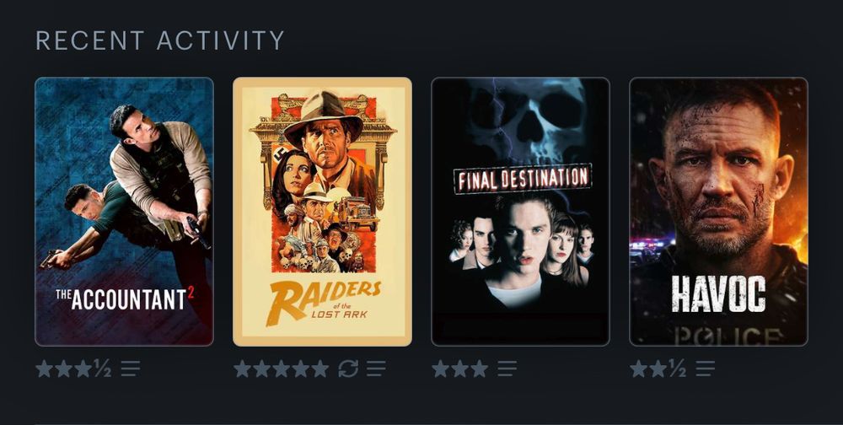Open the Havoc film poster
The image size is (843, 425).
pos(718,212)
